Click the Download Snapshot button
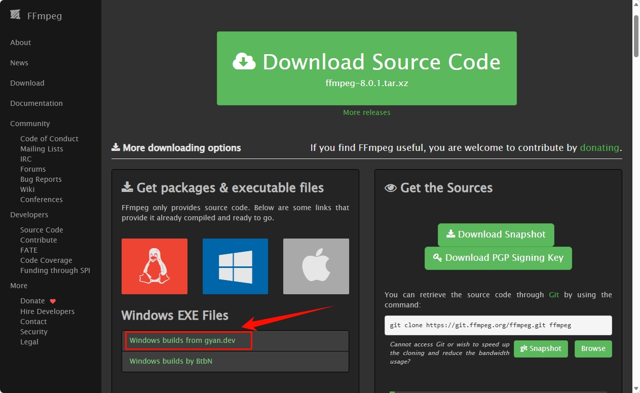Image resolution: width=640 pixels, height=393 pixels. tap(496, 234)
